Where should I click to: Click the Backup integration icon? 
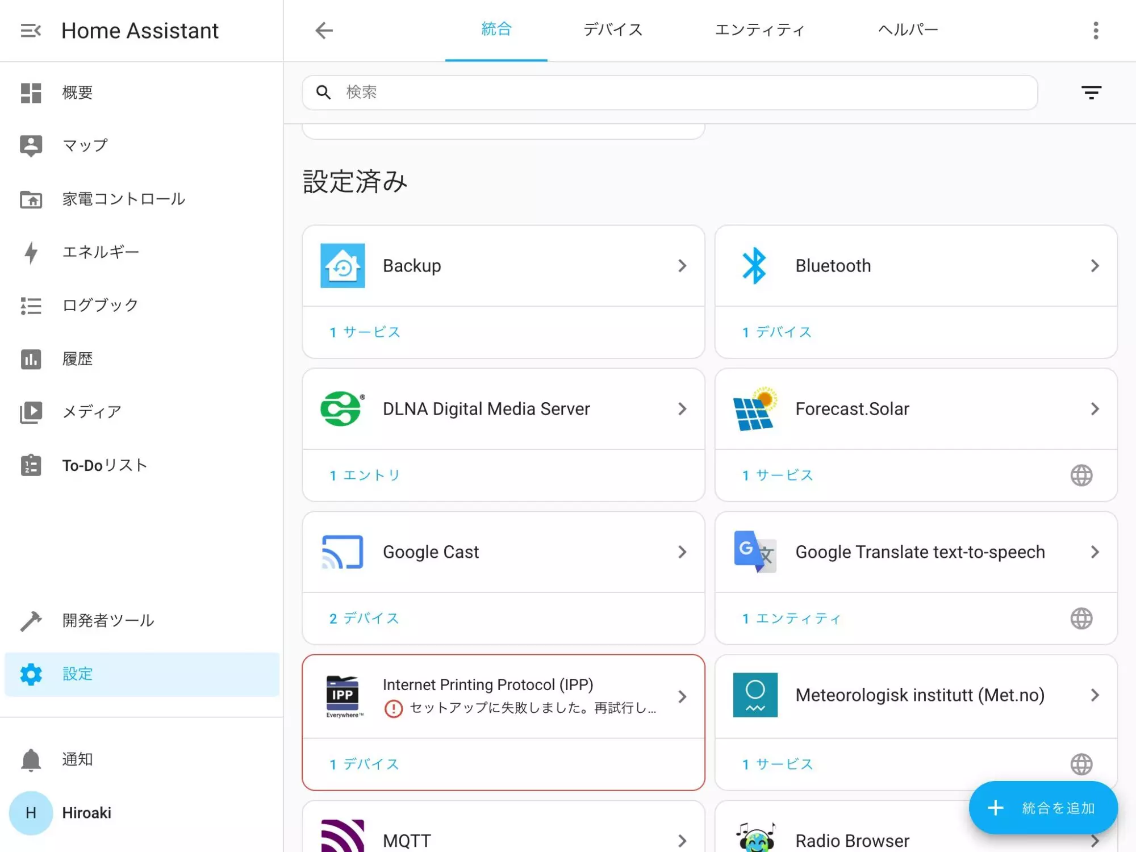tap(343, 266)
